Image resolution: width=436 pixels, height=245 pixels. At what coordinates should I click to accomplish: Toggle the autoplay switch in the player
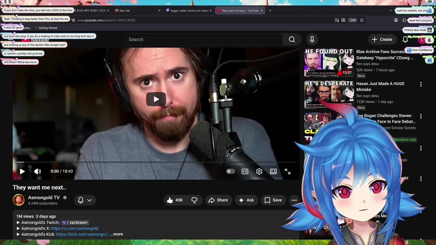(231, 171)
